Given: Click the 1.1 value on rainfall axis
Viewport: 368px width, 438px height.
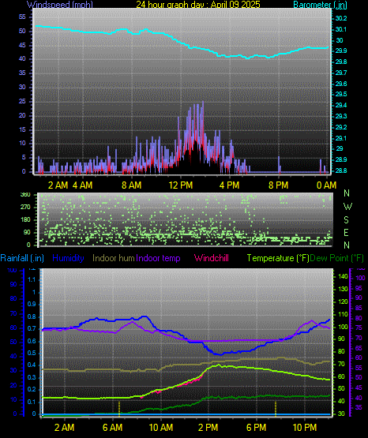Looking at the screenshot, I should 32,279.
